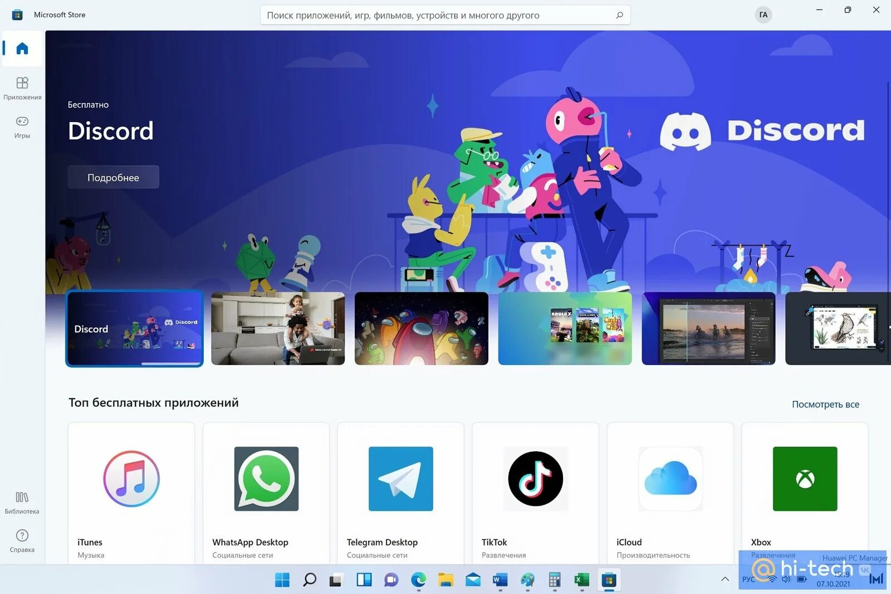Viewport: 891px width, 594px height.
Task: Click Социальные сети under Telegram Desktop
Action: (377, 555)
